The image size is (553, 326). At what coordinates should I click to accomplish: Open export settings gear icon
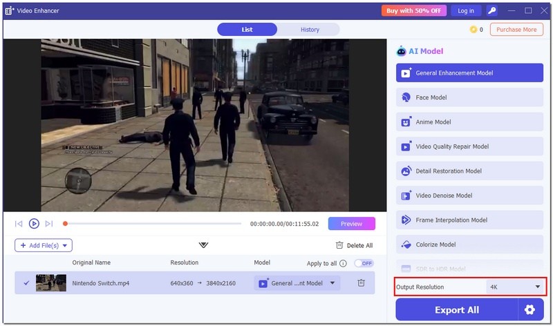point(529,310)
